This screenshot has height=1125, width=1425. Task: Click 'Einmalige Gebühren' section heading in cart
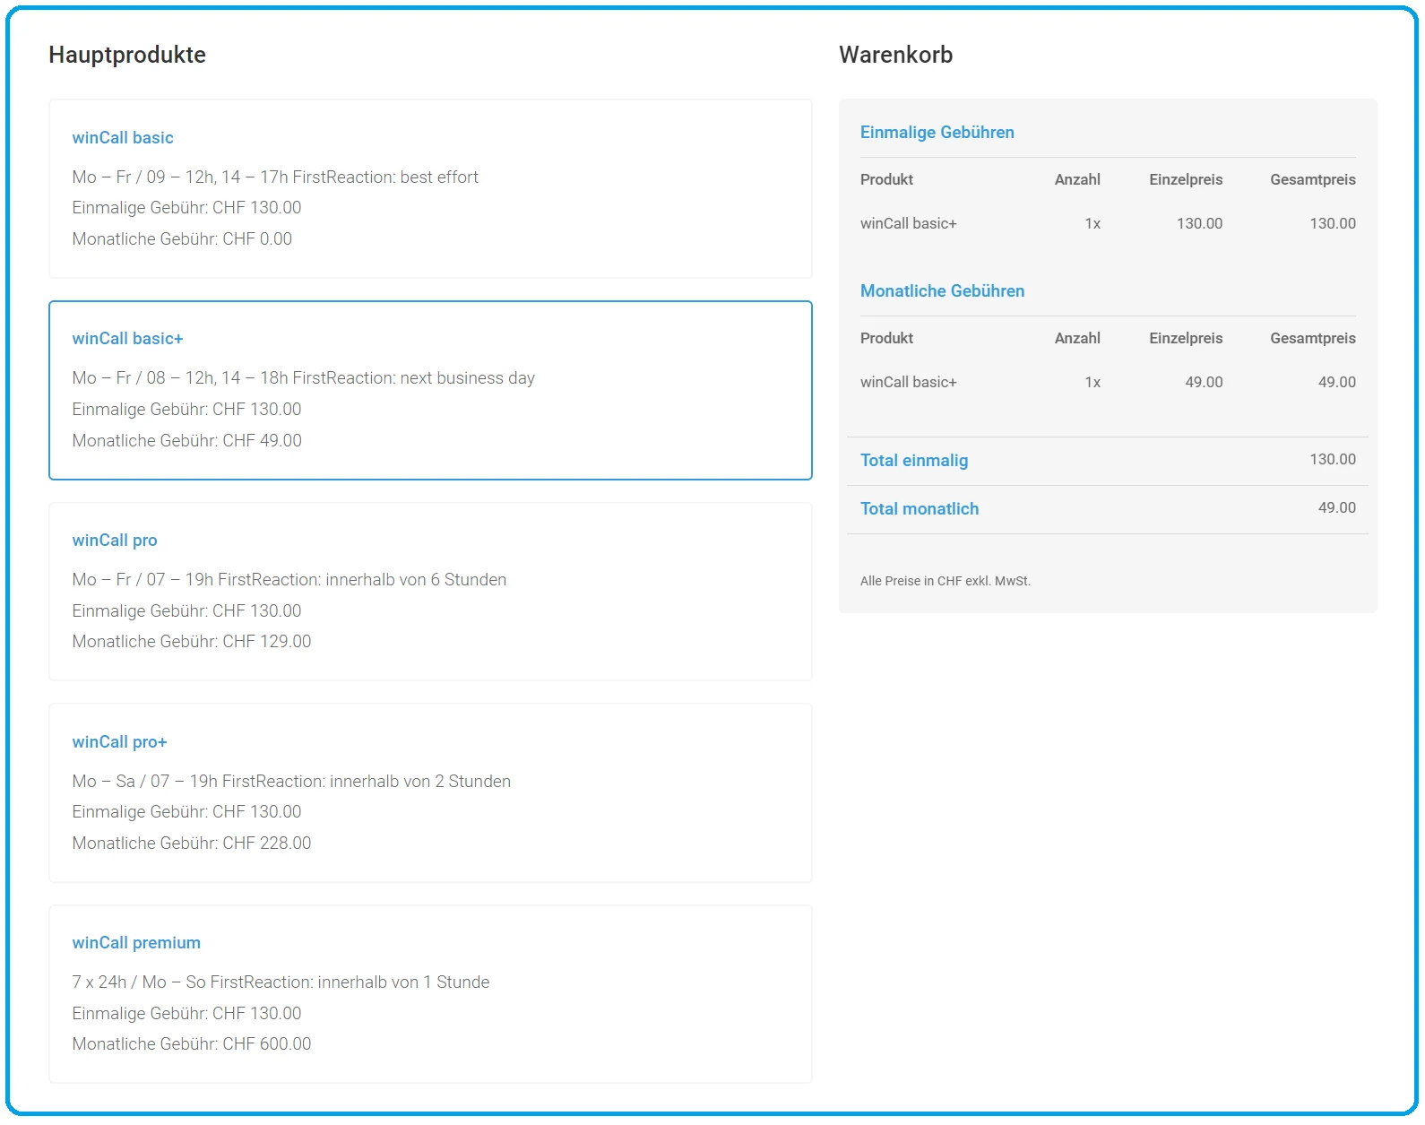[937, 133]
